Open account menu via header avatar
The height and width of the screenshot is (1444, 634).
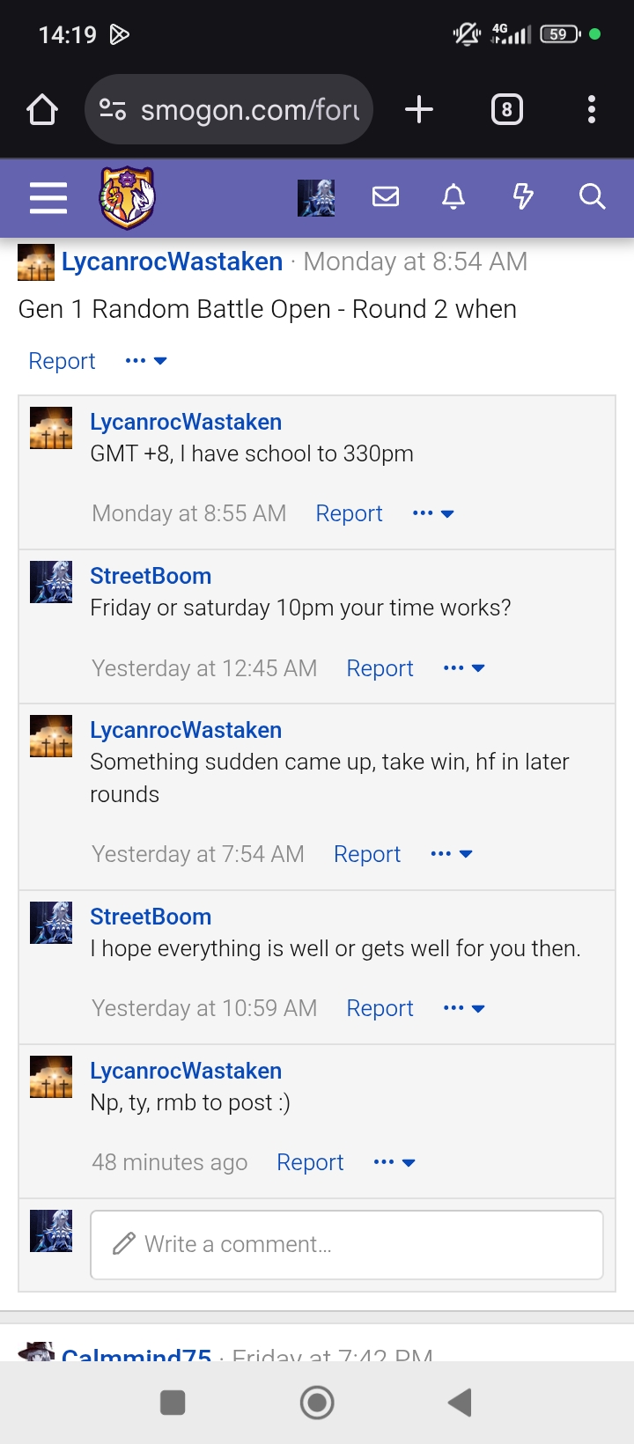[316, 197]
